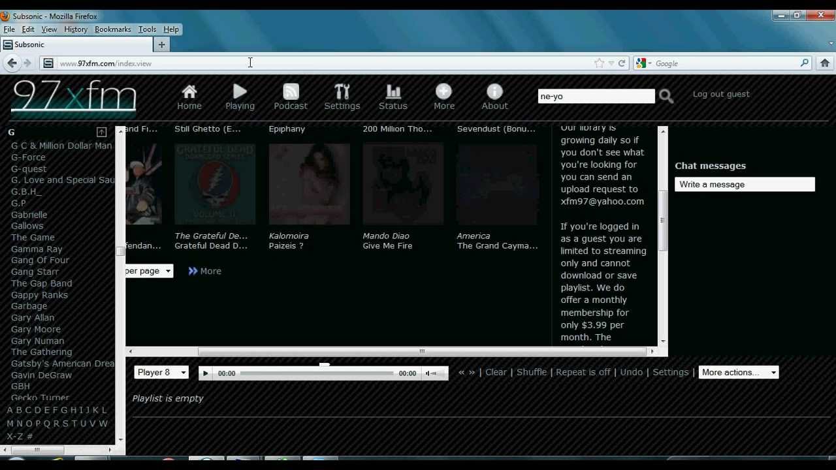836x470 pixels.
Task: Reload the page with refresh icon
Action: [622, 63]
